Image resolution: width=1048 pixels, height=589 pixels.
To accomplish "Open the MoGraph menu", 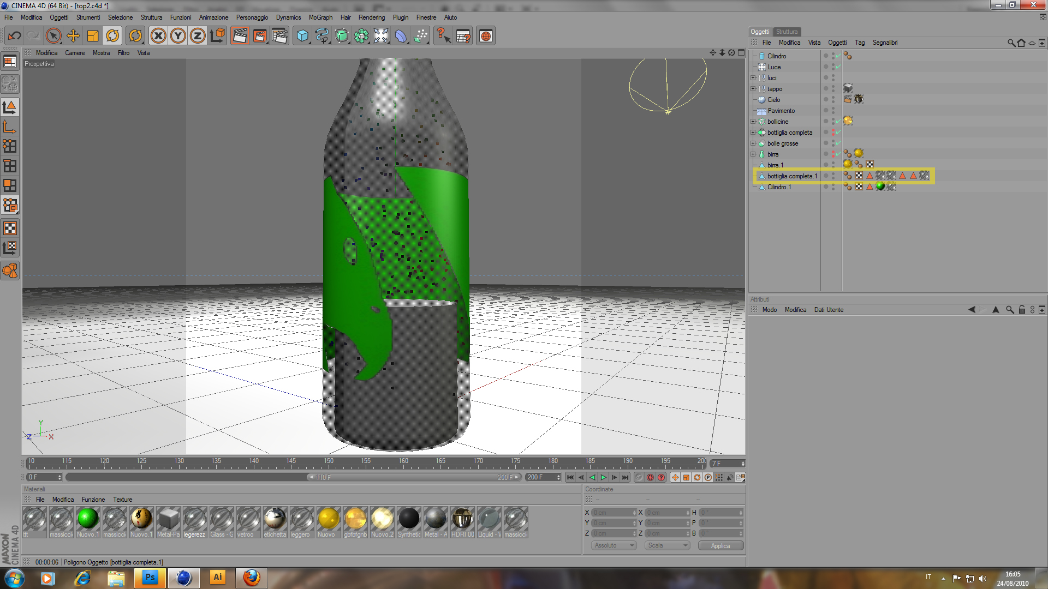I will coord(320,17).
